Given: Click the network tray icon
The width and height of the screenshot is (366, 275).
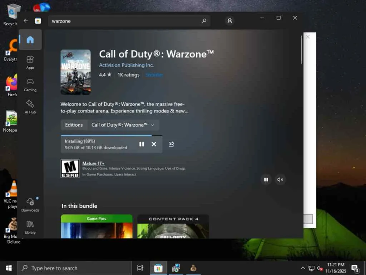Looking at the screenshot, I should click(x=311, y=268).
